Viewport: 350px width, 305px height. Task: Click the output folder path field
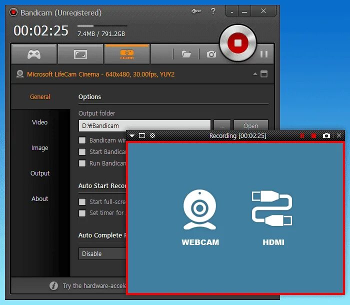(144, 125)
